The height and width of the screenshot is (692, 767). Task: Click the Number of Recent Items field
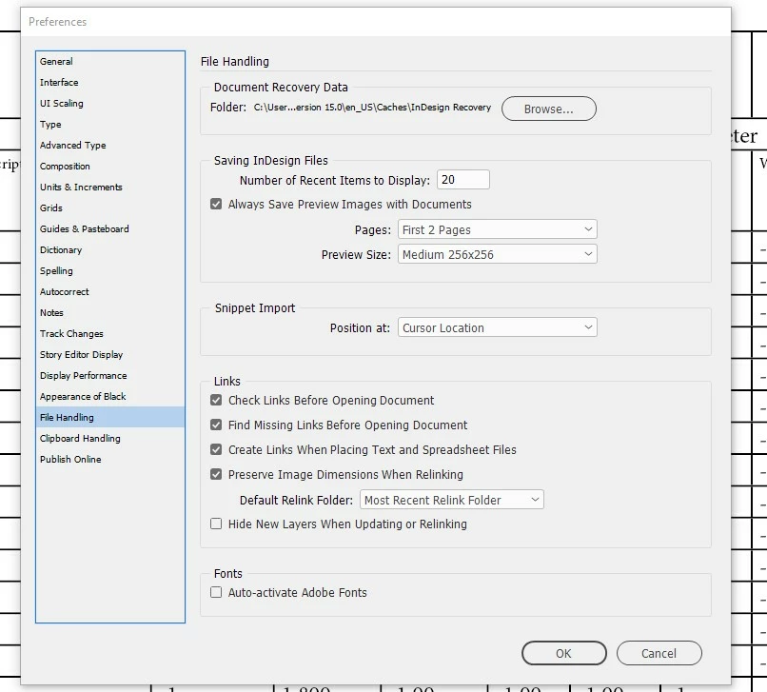point(462,180)
